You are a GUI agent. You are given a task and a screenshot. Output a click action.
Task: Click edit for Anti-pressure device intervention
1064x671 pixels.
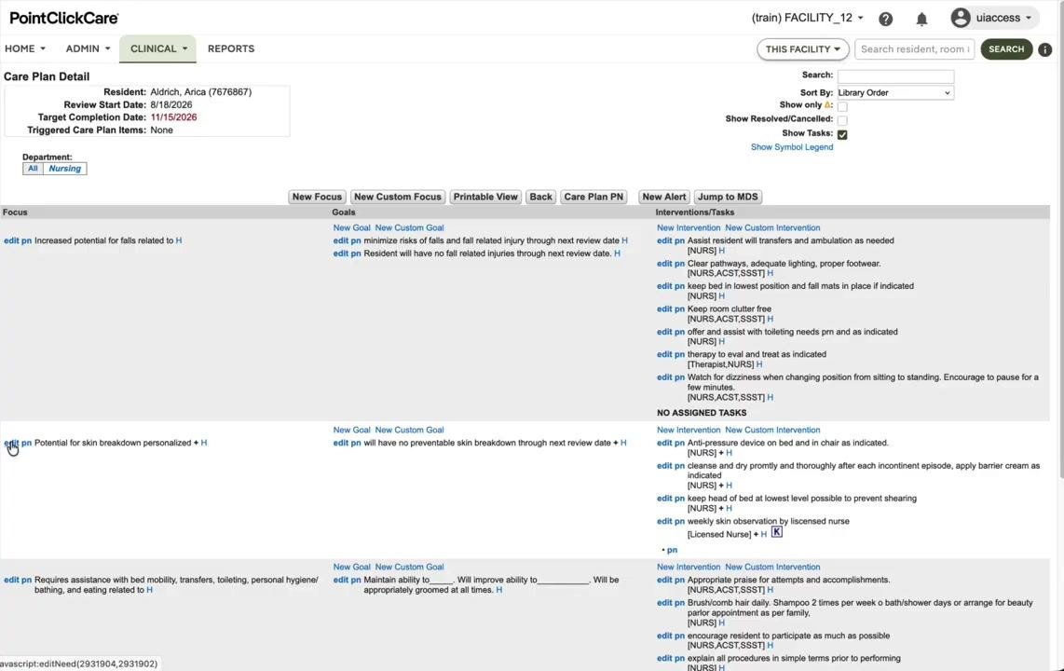tap(664, 443)
